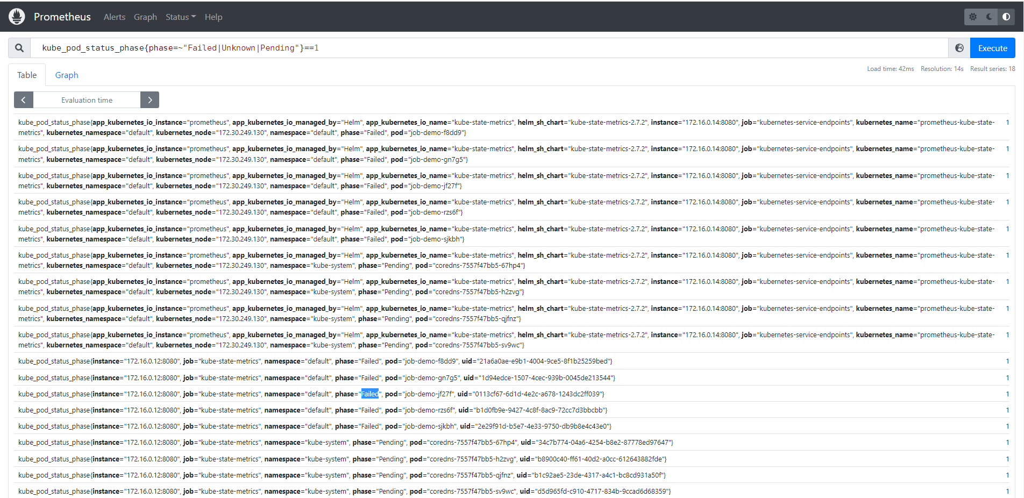Click the Prometheus flame logo
Image resolution: width=1024 pixels, height=498 pixels.
[x=17, y=17]
